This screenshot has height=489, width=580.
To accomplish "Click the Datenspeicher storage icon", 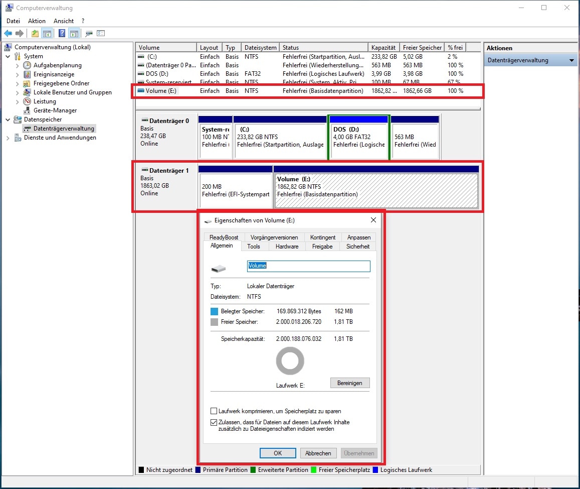I will (x=18, y=119).
